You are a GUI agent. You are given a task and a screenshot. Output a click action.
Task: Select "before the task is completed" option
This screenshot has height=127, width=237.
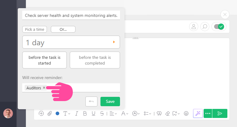tap(95, 60)
